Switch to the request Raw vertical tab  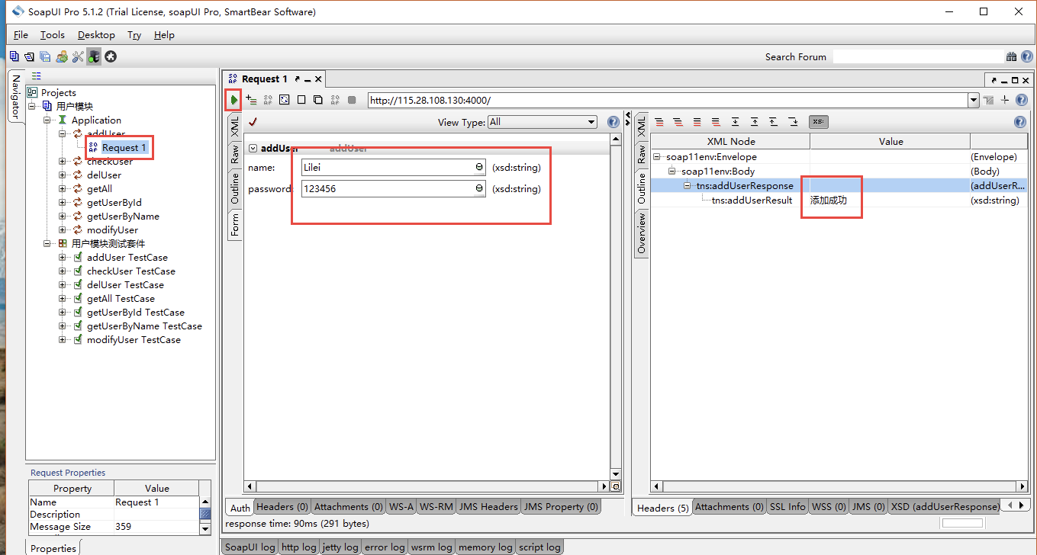click(235, 154)
